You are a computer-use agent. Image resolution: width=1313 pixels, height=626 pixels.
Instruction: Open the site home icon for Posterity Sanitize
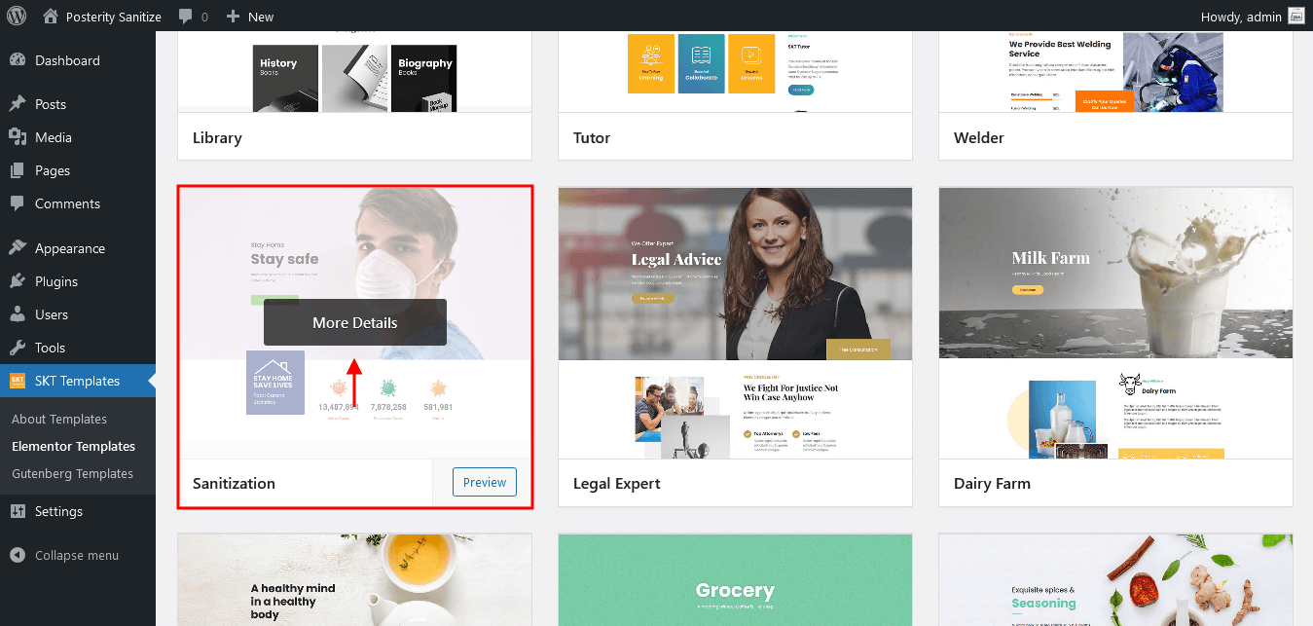coord(51,16)
